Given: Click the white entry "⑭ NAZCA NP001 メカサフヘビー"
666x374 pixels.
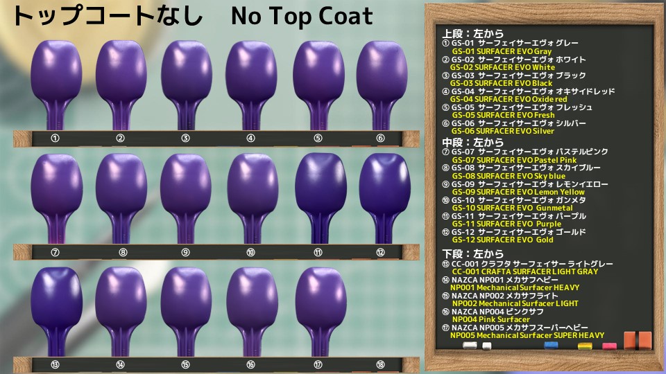Looking at the screenshot, I should (x=500, y=280).
